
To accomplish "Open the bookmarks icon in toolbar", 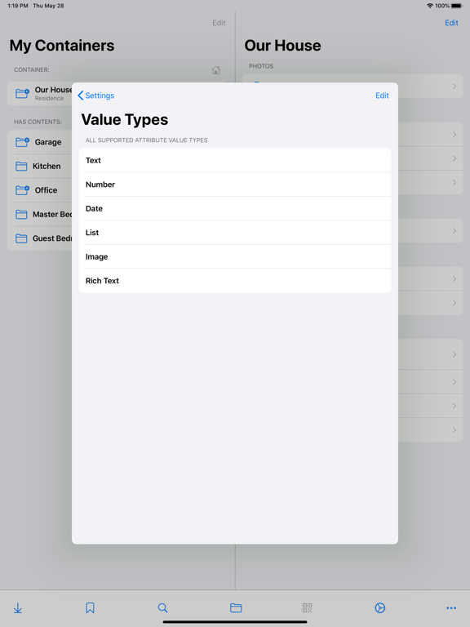I will (90, 608).
